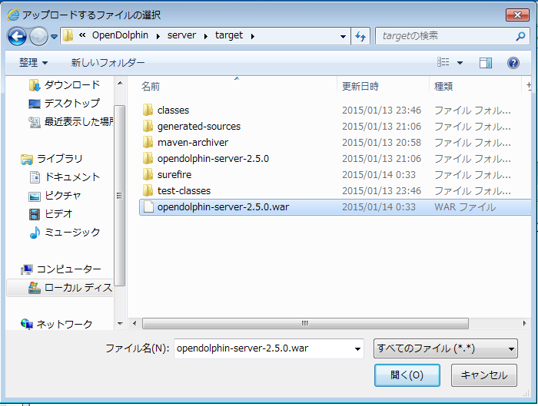Click the navigation pane vertical scrollbar thumb

(119, 195)
